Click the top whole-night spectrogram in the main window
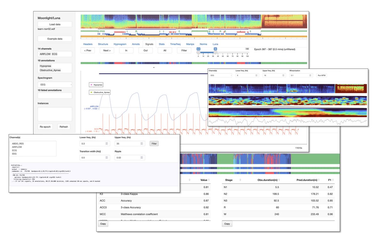 pyautogui.click(x=194, y=21)
